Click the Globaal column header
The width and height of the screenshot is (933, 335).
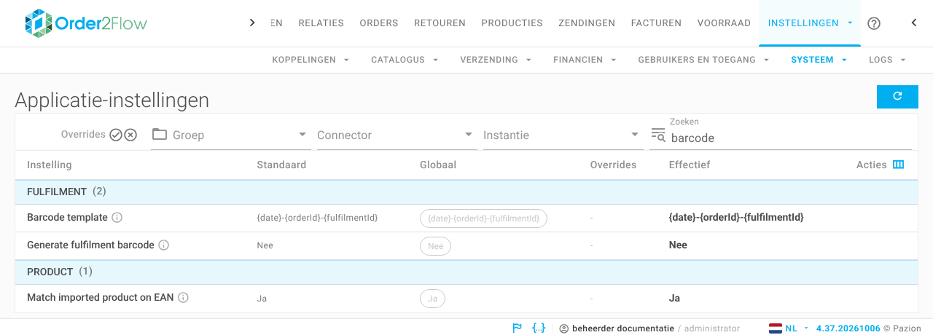pos(438,165)
